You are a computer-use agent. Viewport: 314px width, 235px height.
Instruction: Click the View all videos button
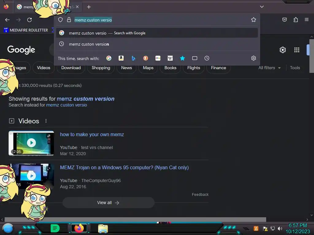pyautogui.click(x=108, y=203)
